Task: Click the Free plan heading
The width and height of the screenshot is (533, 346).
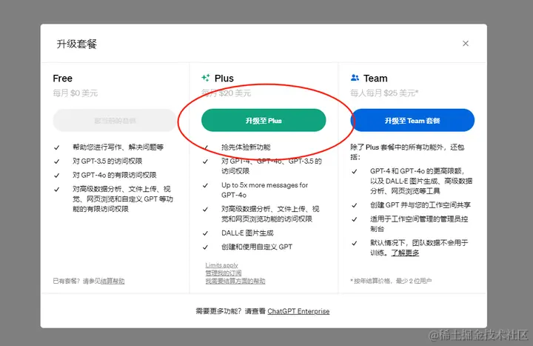Action: (x=62, y=79)
